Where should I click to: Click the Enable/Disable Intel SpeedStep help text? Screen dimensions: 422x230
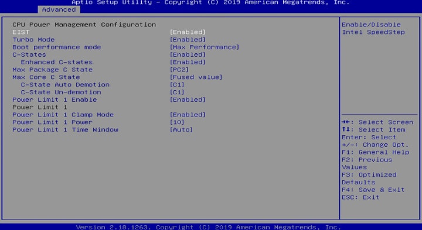click(373, 28)
